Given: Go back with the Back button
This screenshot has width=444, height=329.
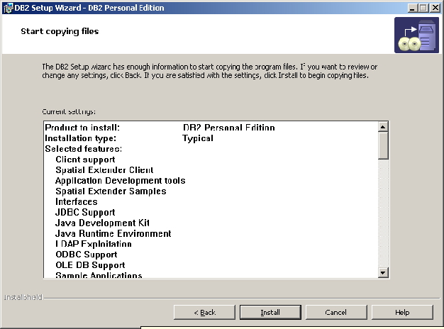Looking at the screenshot, I should click(x=204, y=312).
